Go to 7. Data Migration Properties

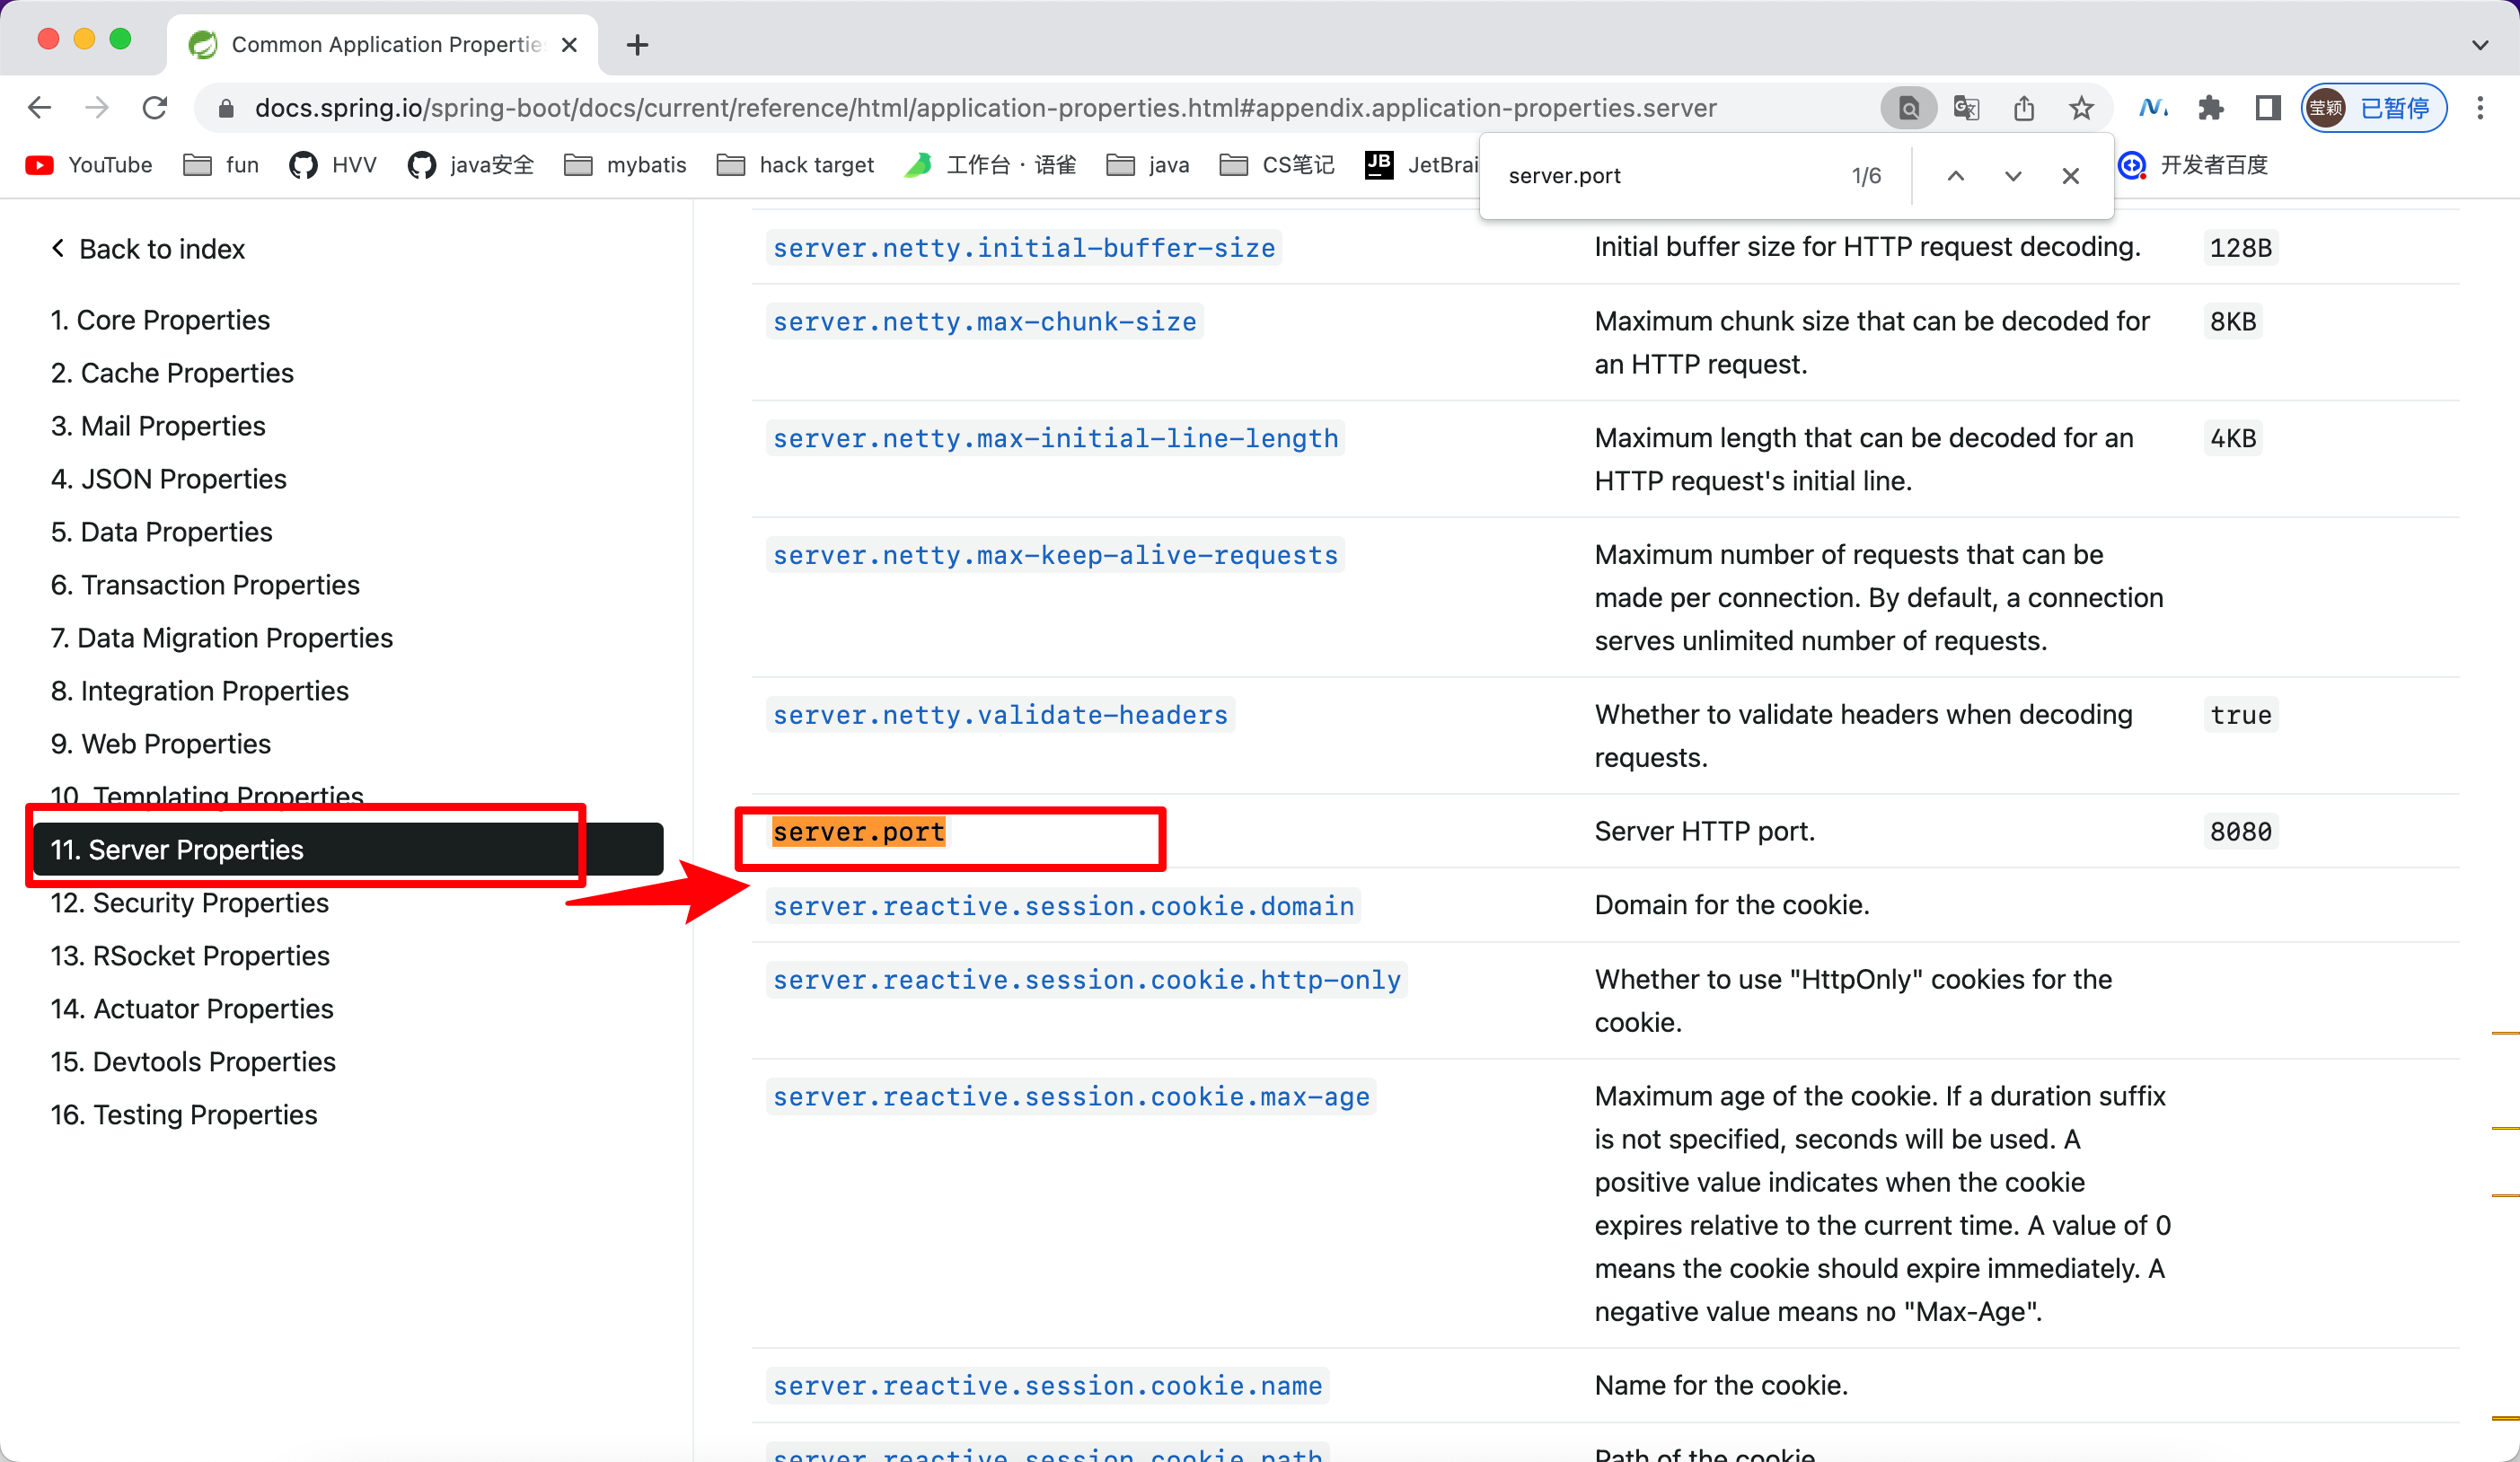(x=222, y=638)
